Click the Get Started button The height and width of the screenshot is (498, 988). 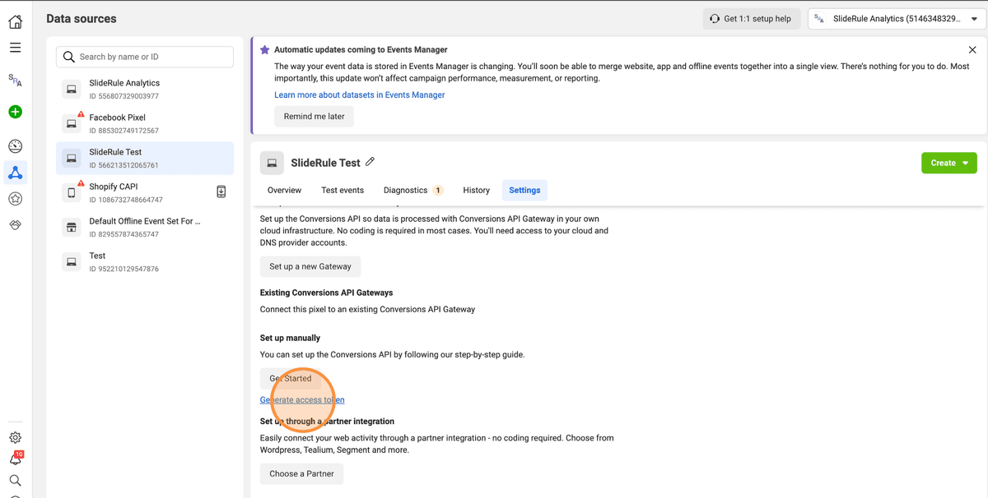point(291,378)
